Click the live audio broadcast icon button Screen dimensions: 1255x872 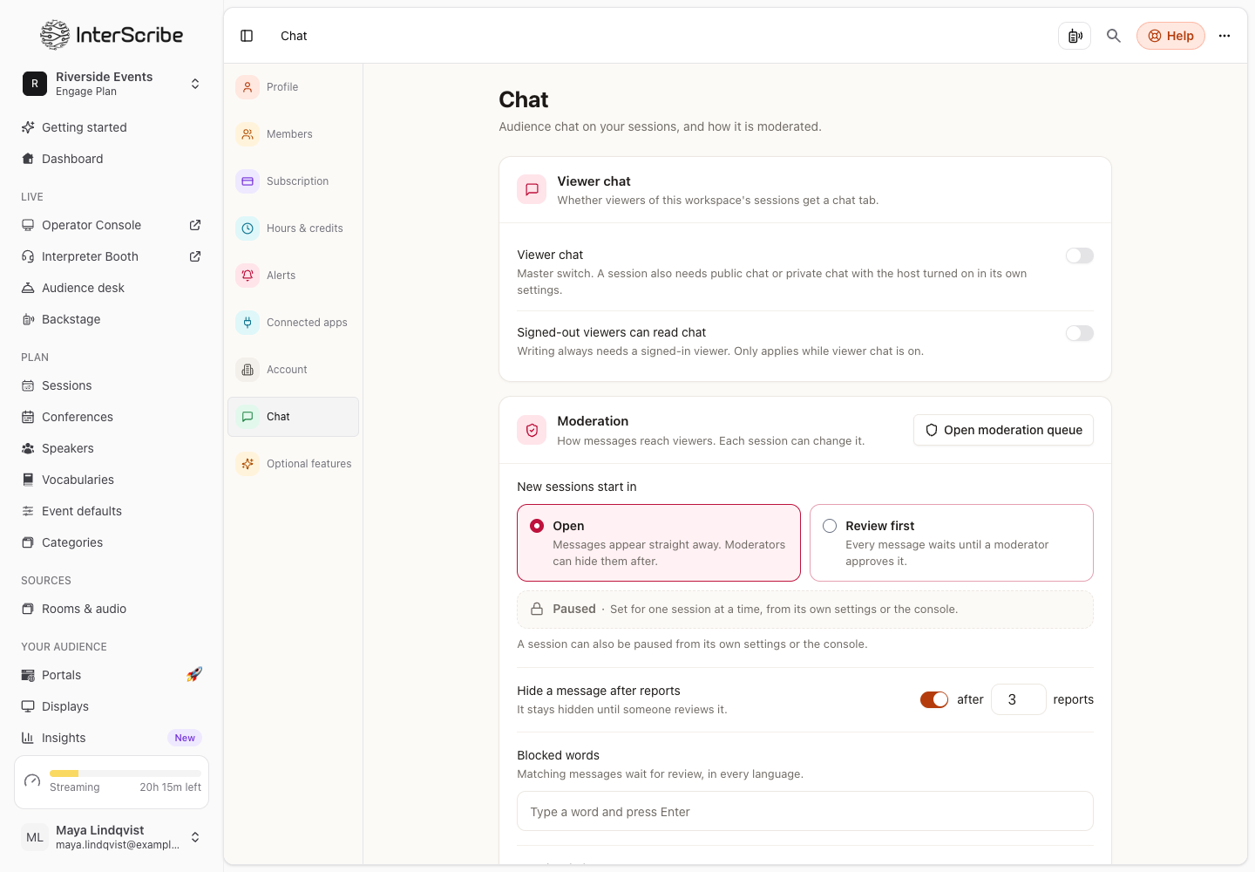coord(1075,36)
